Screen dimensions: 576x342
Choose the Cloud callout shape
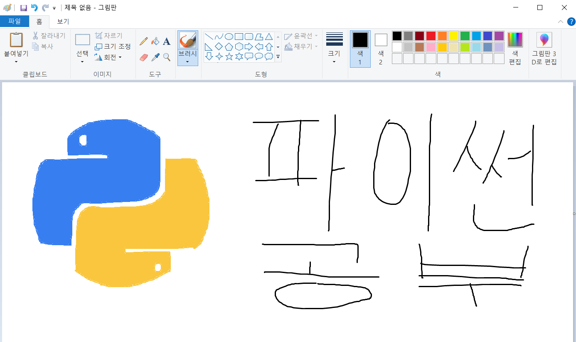[269, 57]
